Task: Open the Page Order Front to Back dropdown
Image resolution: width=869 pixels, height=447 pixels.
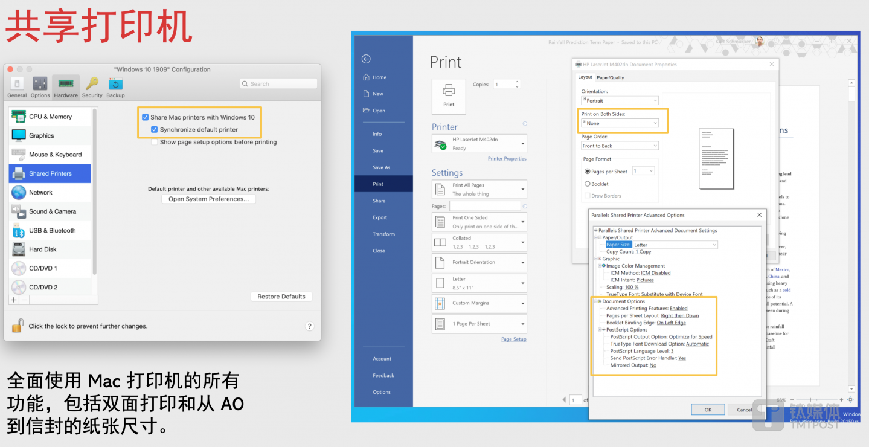Action: (620, 146)
